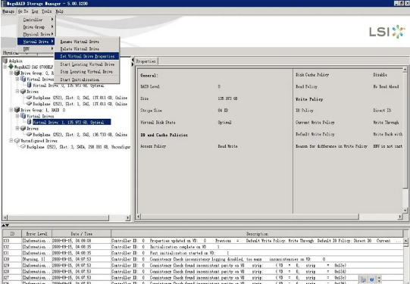The width and height of the screenshot is (410, 284).
Task: Collapse Drives under Drive Group 0
Action: pyautogui.click(x=17, y=92)
